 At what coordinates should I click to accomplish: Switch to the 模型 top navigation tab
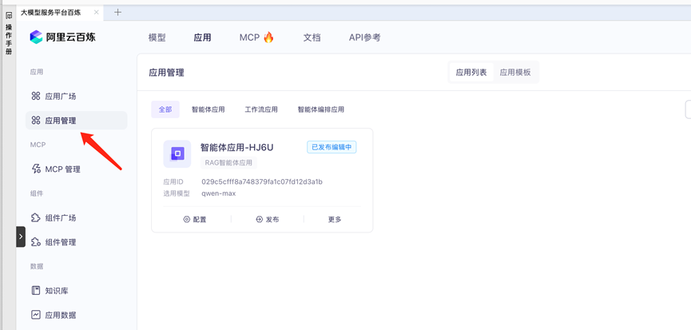157,38
